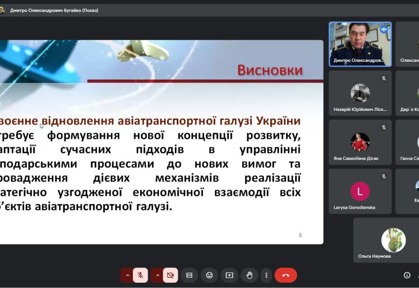
Task: Open the three-dot more options menu
Action: tap(266, 275)
